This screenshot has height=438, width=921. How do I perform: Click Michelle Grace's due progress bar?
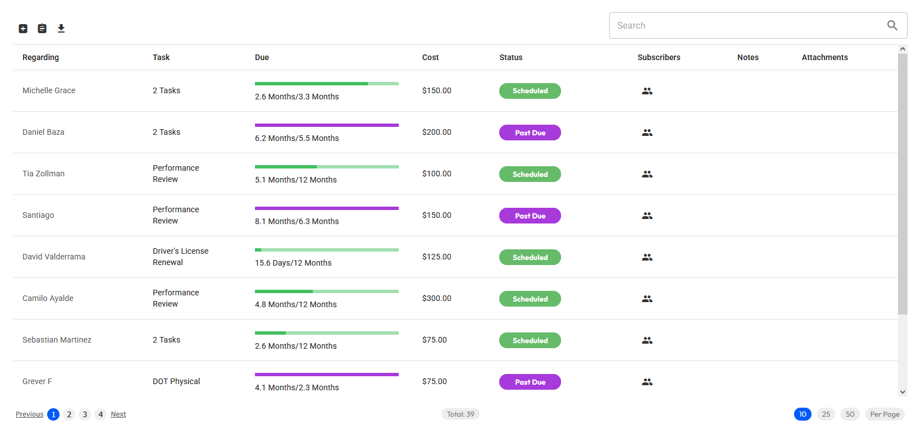point(327,84)
